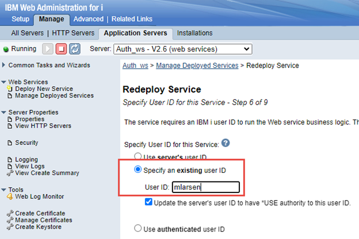This screenshot has width=359, height=239.
Task: Select Specify an existing user ID radio
Action: click(x=138, y=169)
